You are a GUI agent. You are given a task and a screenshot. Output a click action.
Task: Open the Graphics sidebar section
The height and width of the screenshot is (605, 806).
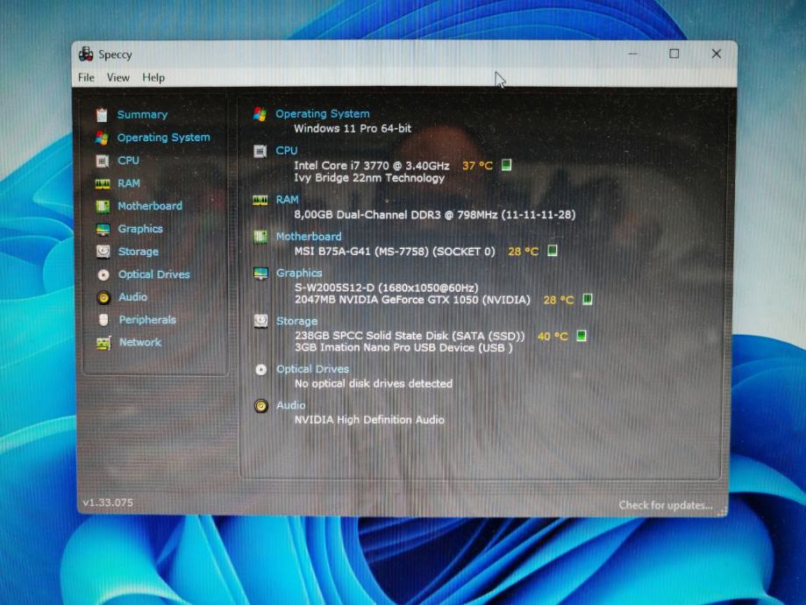pos(140,229)
